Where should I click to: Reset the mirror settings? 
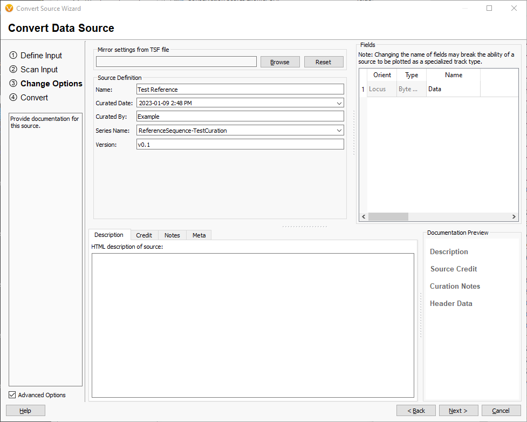[x=324, y=62]
